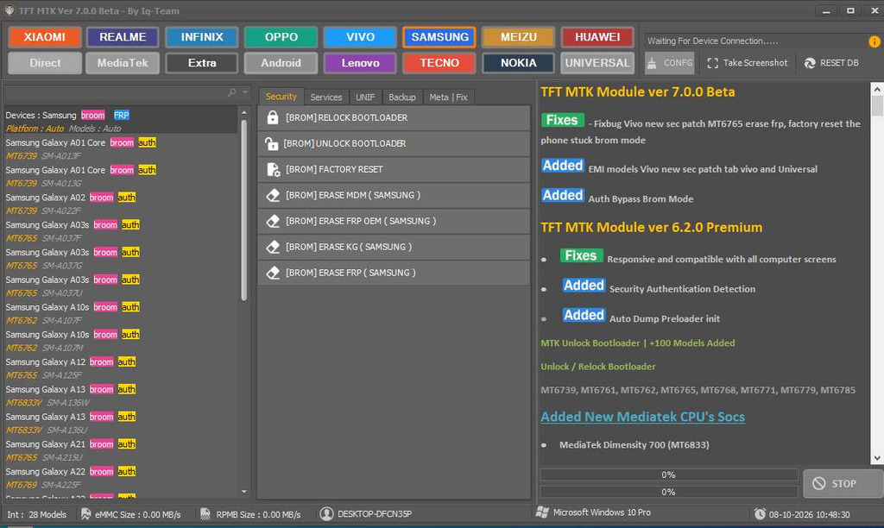Click the open padlock icon for Unlock Bootloader
Image resolution: width=884 pixels, height=528 pixels.
click(x=271, y=144)
